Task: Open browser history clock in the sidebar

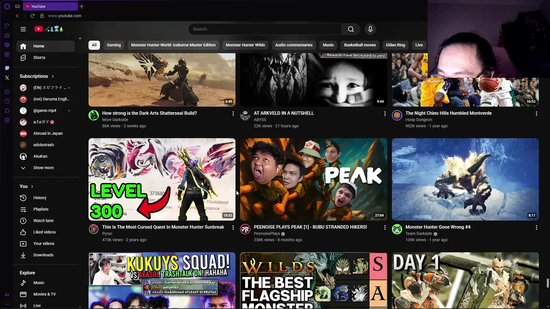Action: tap(7, 101)
